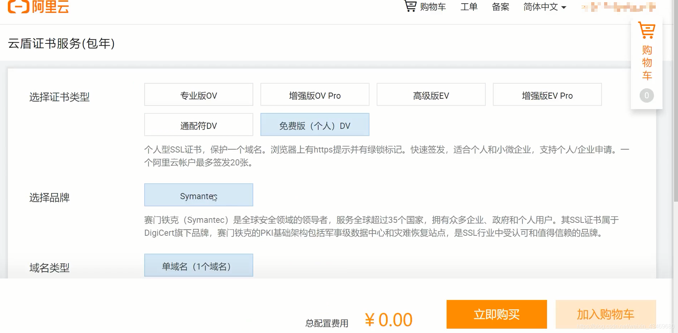Click the 选择品牌 label
The height and width of the screenshot is (333, 678).
(50, 197)
